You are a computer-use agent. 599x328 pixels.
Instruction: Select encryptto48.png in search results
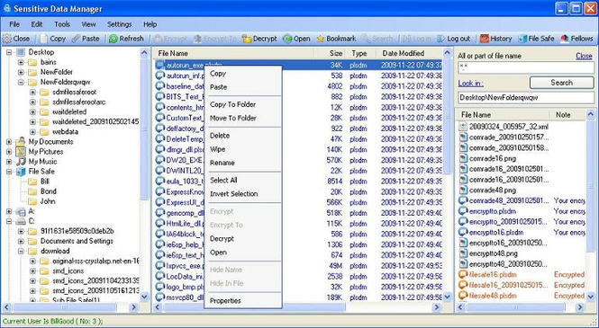[x=493, y=253]
